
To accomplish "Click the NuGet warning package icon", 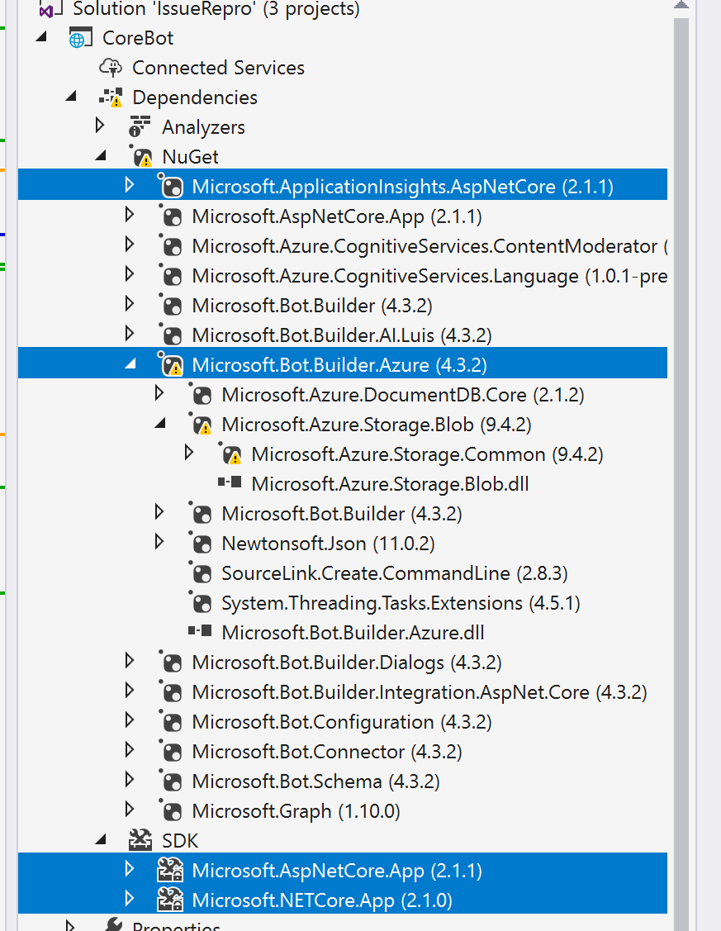I will click(141, 156).
